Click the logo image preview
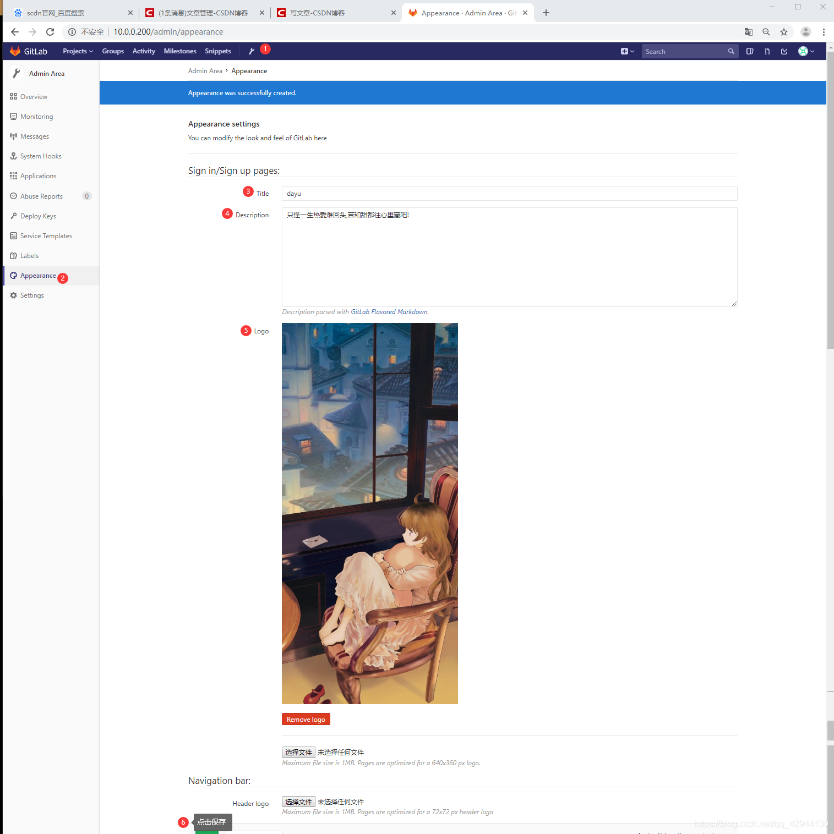834x834 pixels. [370, 513]
